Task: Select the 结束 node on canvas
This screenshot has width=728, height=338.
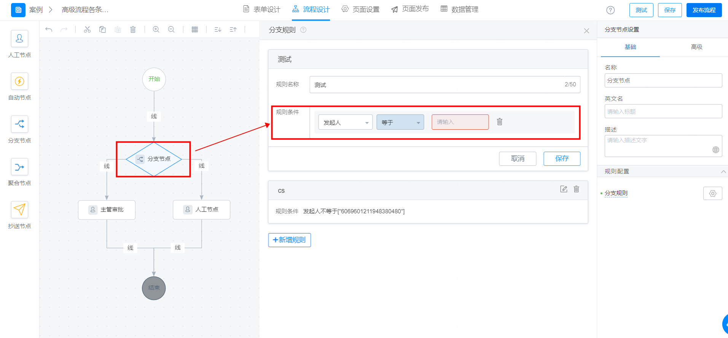Action: point(154,288)
